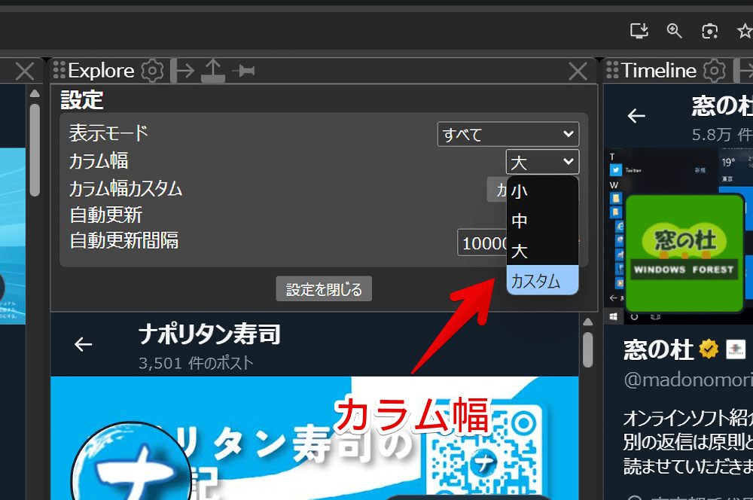Click the Explore column upload icon
This screenshot has height=500, width=753.
coord(213,71)
